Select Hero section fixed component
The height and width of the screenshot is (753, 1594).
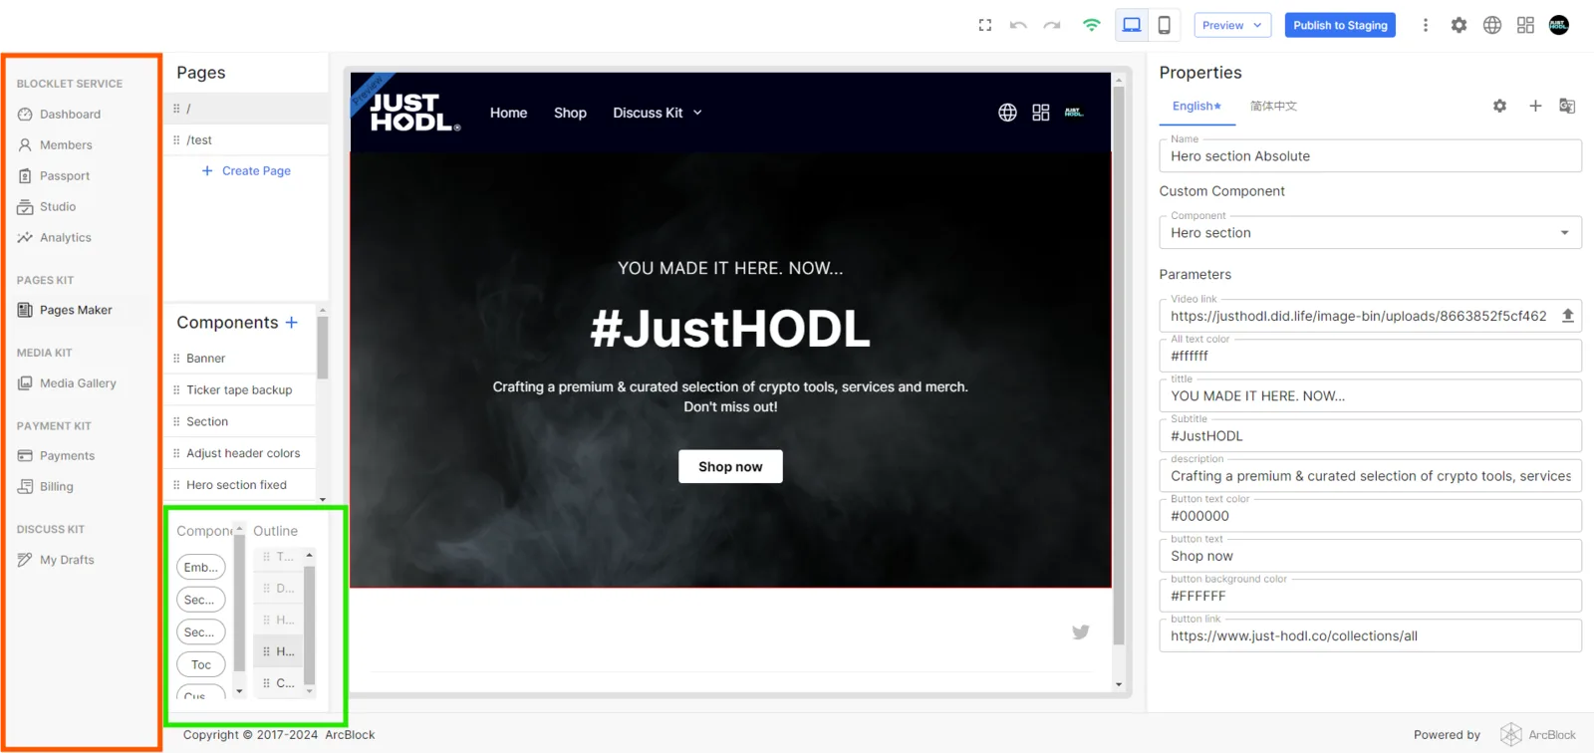pyautogui.click(x=240, y=485)
